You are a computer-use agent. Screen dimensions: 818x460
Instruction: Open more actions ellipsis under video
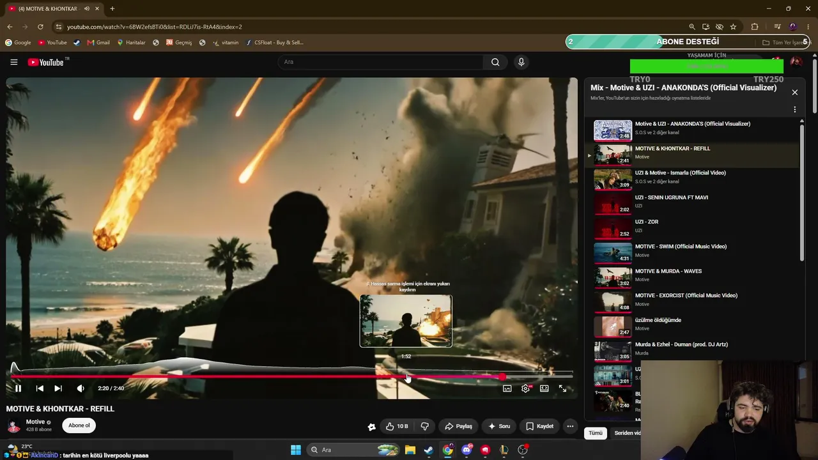(570, 426)
